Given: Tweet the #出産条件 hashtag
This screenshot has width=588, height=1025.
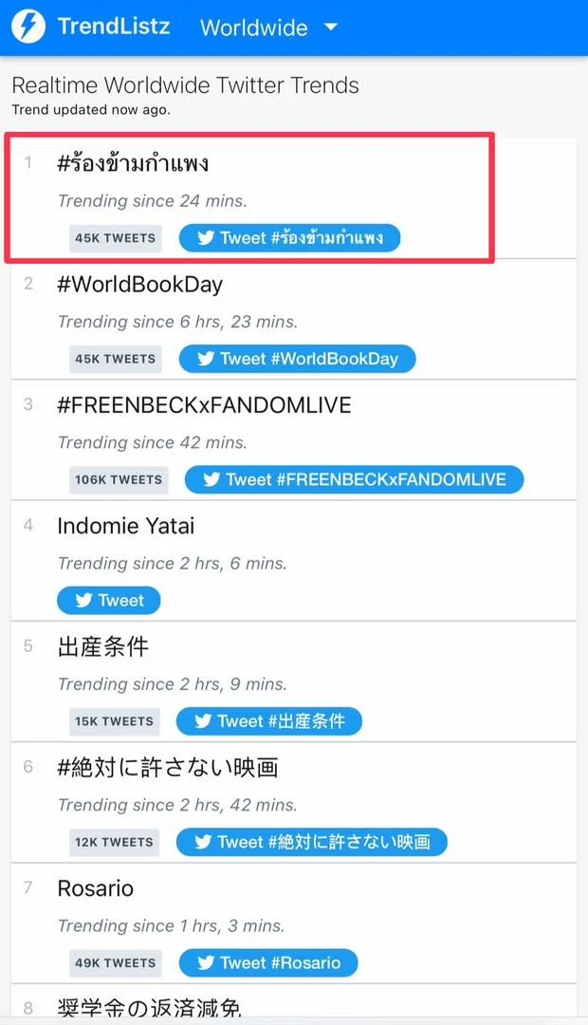Looking at the screenshot, I should (x=268, y=721).
